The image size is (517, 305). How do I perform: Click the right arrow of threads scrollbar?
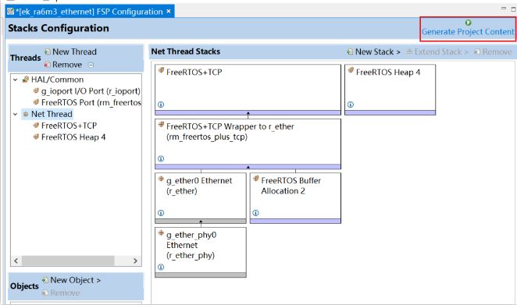136,261
